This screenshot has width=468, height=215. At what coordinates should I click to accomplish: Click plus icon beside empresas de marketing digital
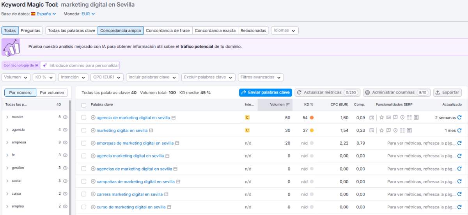click(x=93, y=143)
